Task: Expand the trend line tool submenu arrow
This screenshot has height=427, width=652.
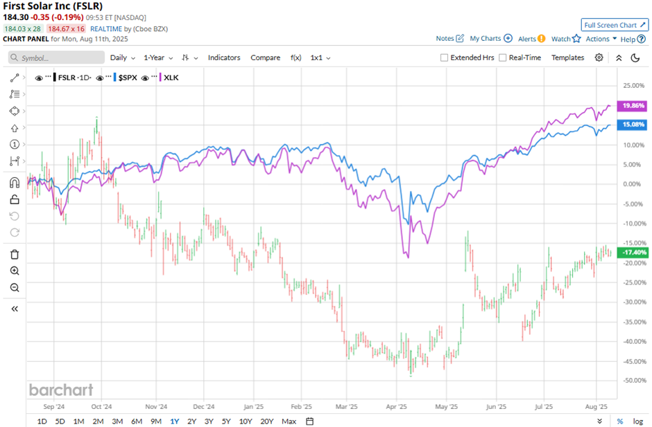Action: (x=24, y=78)
